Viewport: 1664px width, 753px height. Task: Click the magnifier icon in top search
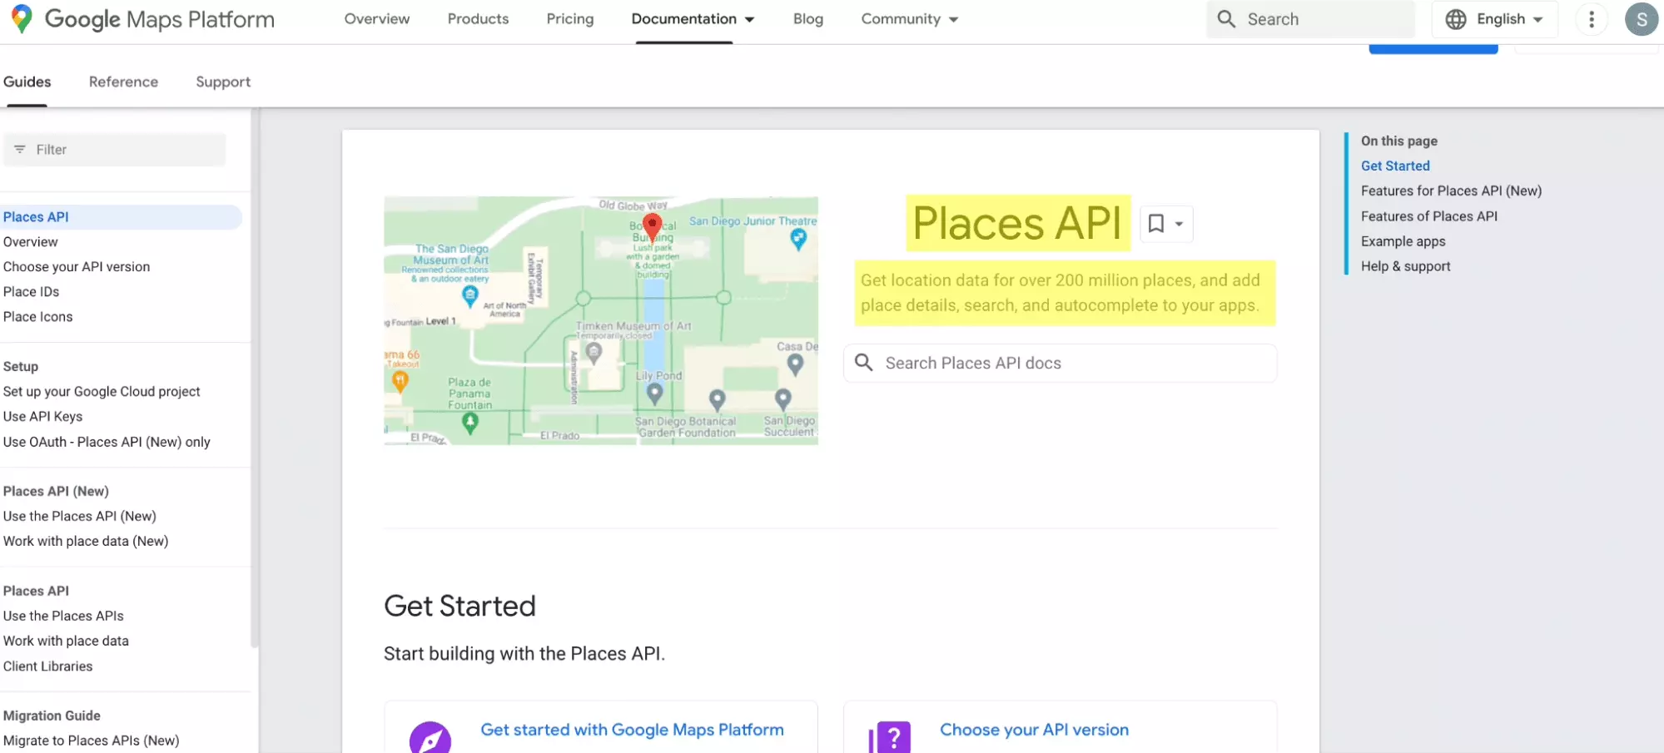(1226, 19)
